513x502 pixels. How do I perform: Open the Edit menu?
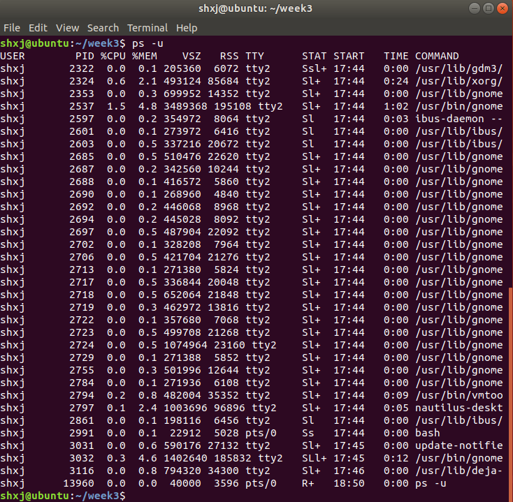click(38, 28)
